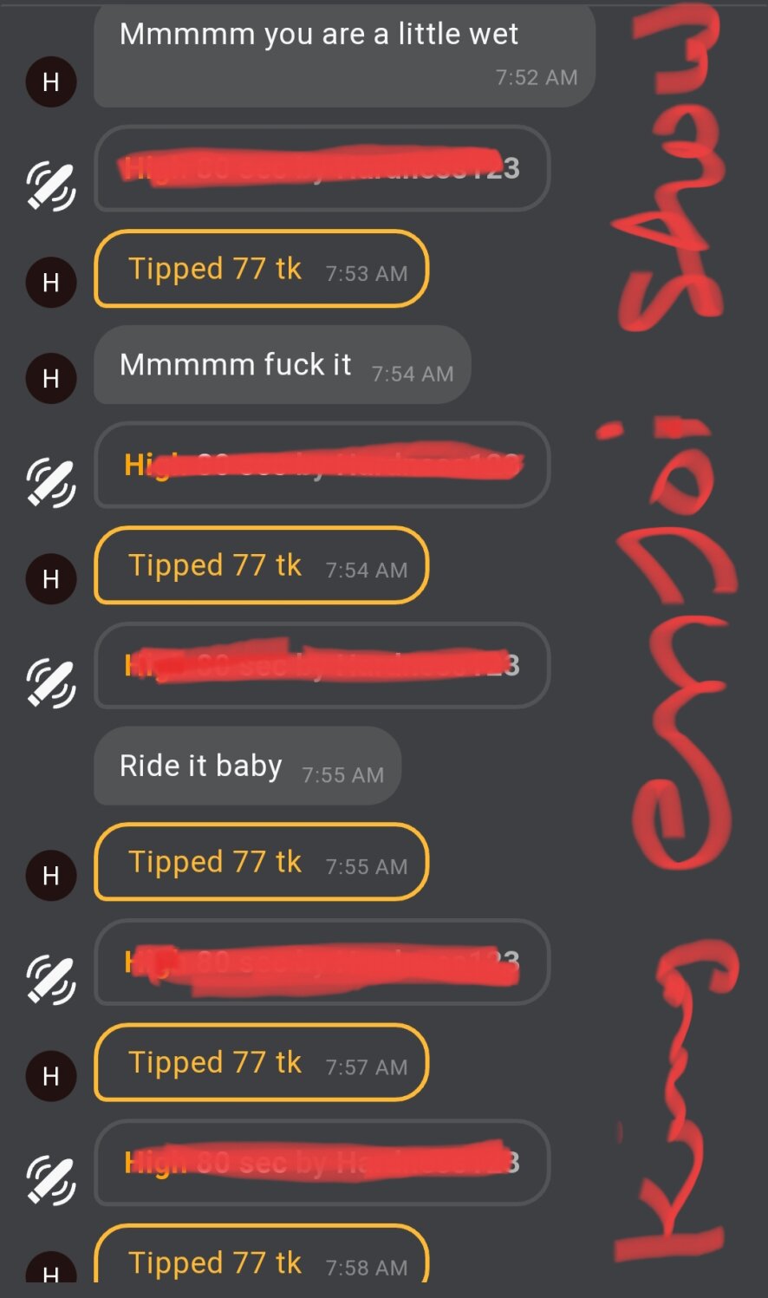768x1298 pixels.
Task: Click the vibrating toy icon below the 7:57 AM tip
Action: tap(51, 1180)
